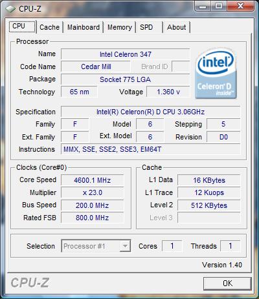The image size is (259, 299).
Task: Click the Level 2 cache value field
Action: pyautogui.click(x=209, y=205)
